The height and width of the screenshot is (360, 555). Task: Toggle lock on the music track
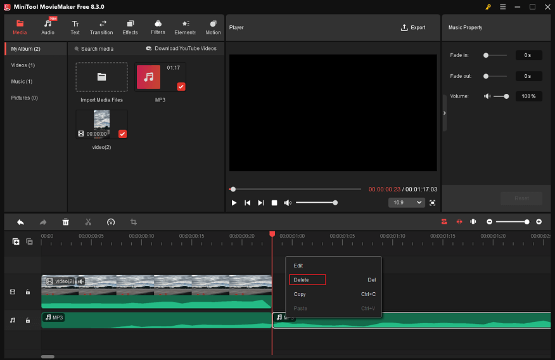click(x=28, y=320)
